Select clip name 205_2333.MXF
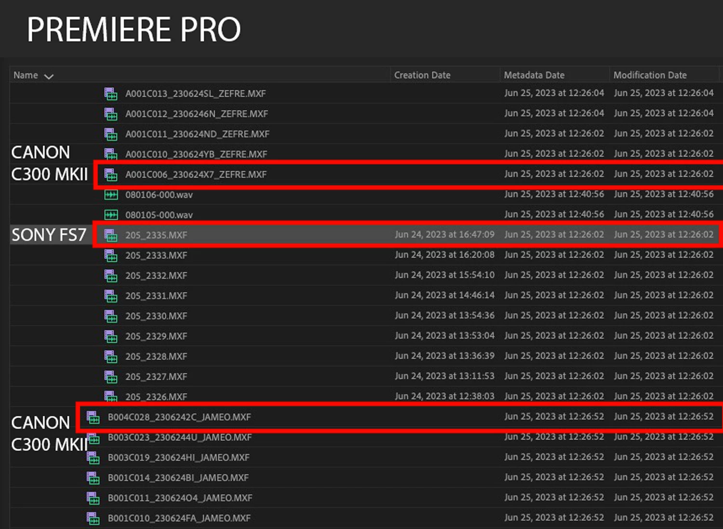This screenshot has width=723, height=529. (156, 255)
